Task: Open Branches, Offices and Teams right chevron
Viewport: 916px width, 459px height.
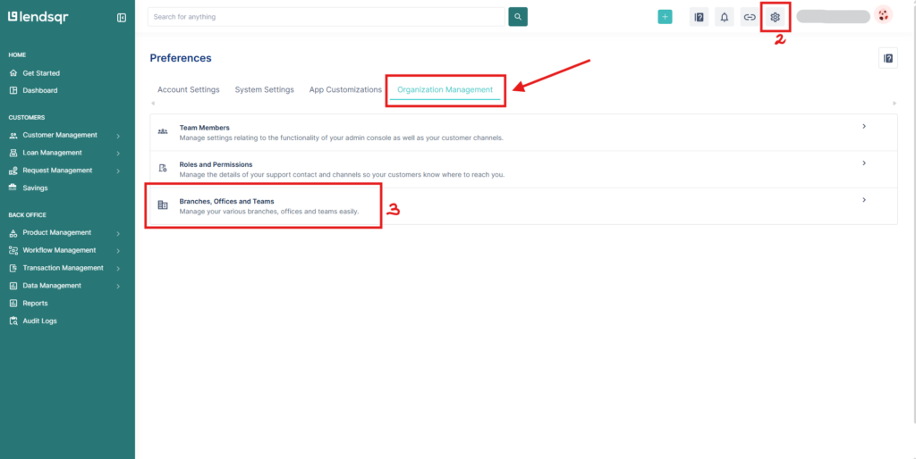Action: 864,200
